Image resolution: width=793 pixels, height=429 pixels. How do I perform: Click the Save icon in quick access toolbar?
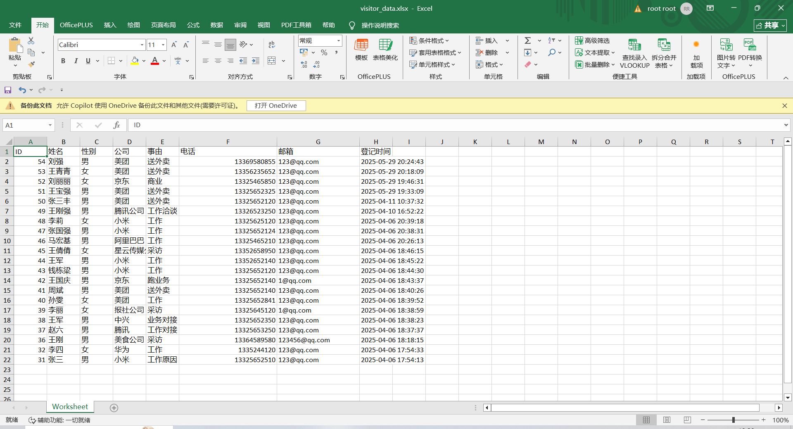pyautogui.click(x=8, y=90)
